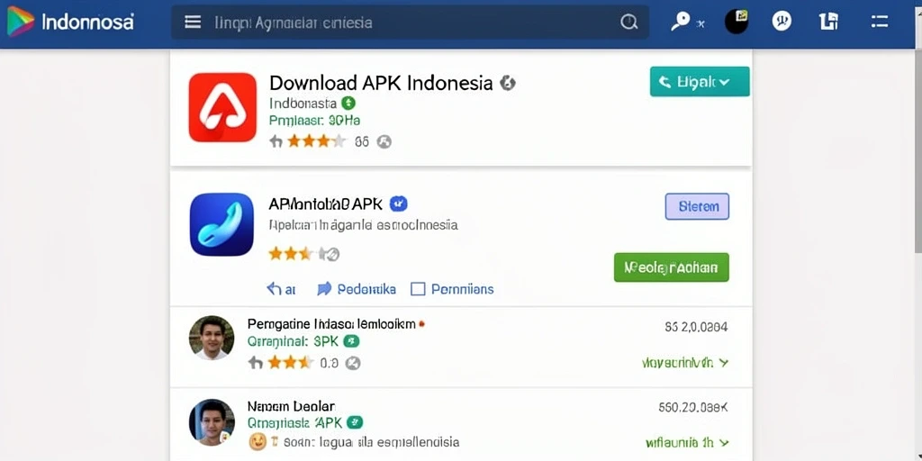Click the Pedarika share link
Image resolution: width=922 pixels, height=461 pixels.
(x=357, y=289)
